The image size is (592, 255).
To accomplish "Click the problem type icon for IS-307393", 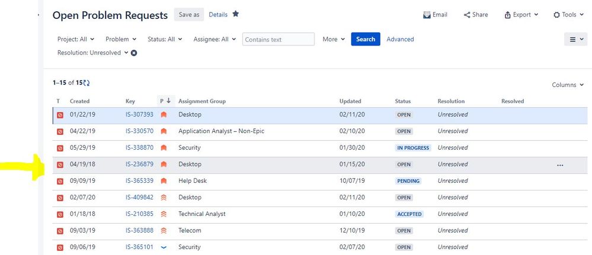I will coord(60,115).
